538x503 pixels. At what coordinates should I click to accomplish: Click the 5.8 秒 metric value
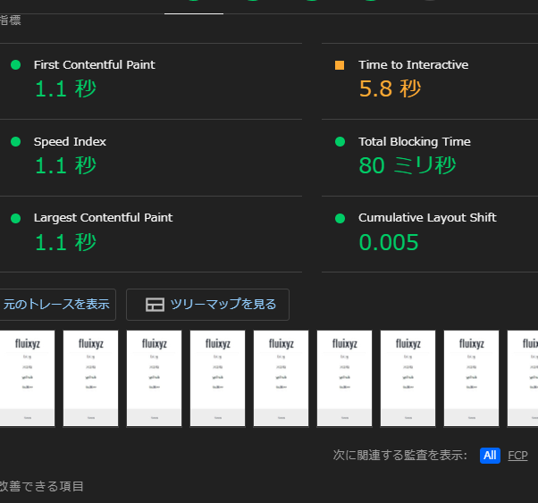pyautogui.click(x=390, y=88)
